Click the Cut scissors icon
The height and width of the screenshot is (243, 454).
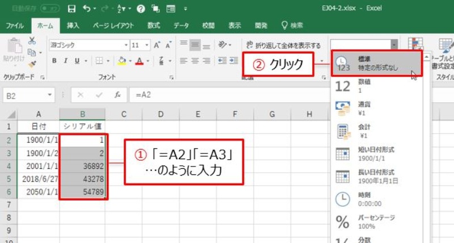pos(32,41)
